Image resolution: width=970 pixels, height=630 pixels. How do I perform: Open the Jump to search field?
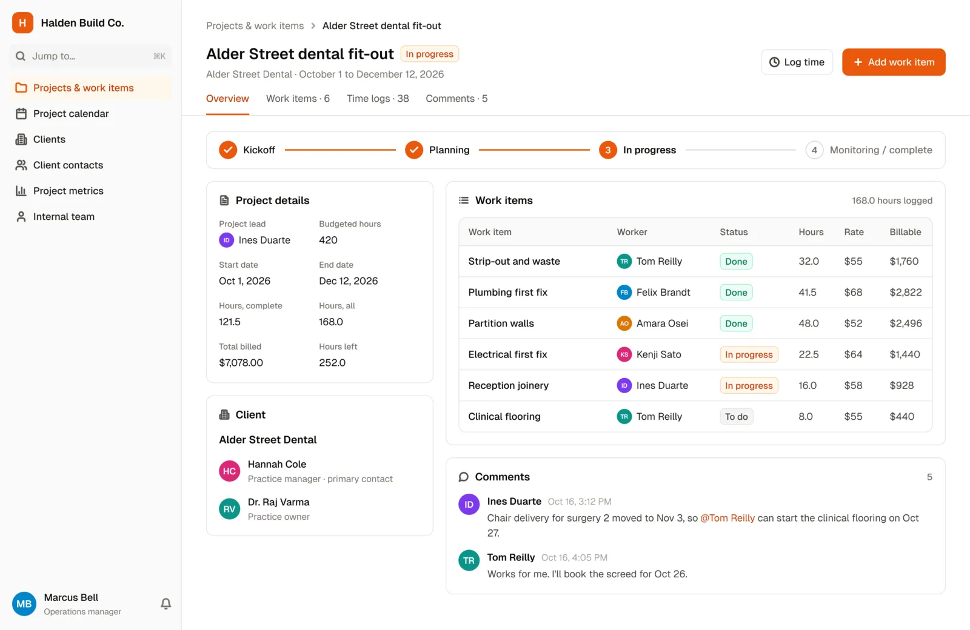(90, 56)
